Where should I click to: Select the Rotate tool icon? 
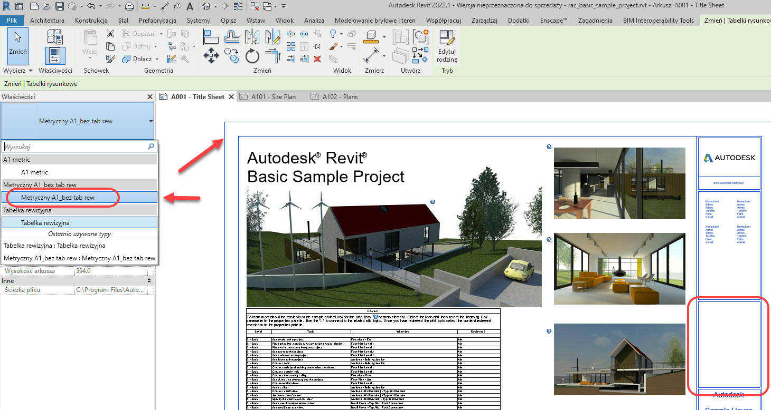point(252,56)
